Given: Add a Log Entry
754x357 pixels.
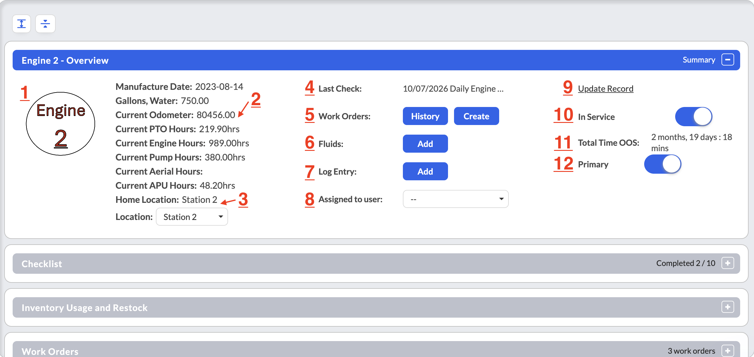Looking at the screenshot, I should [x=425, y=171].
